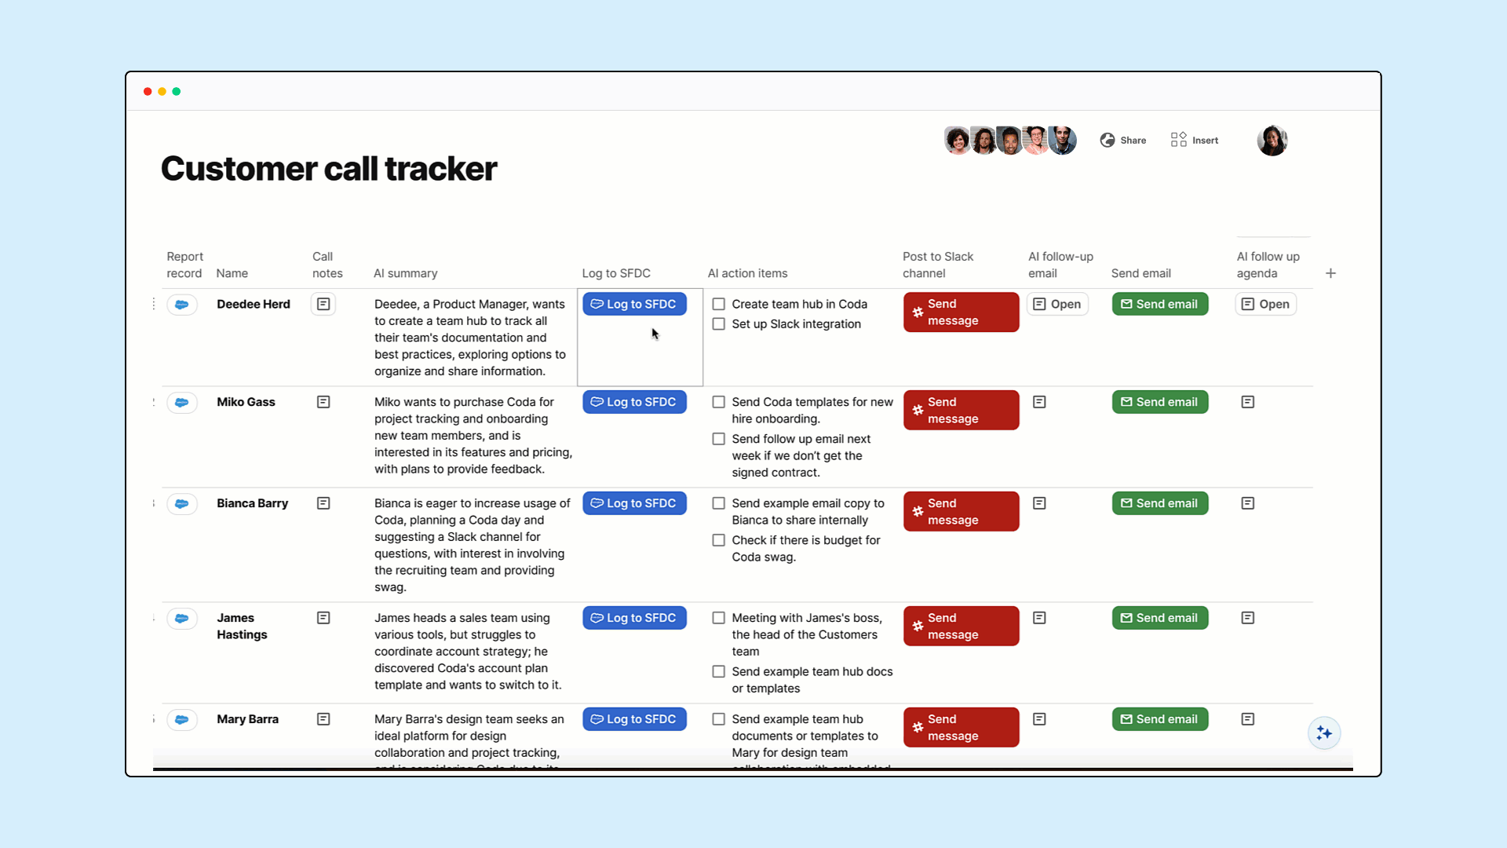Click 'Send email' button for Bianca Barry

pyautogui.click(x=1159, y=503)
